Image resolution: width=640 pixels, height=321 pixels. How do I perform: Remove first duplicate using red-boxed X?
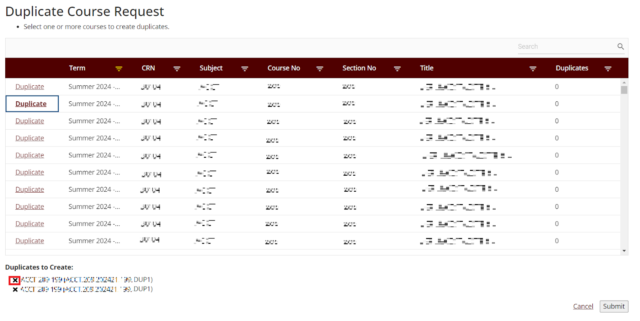pos(15,280)
